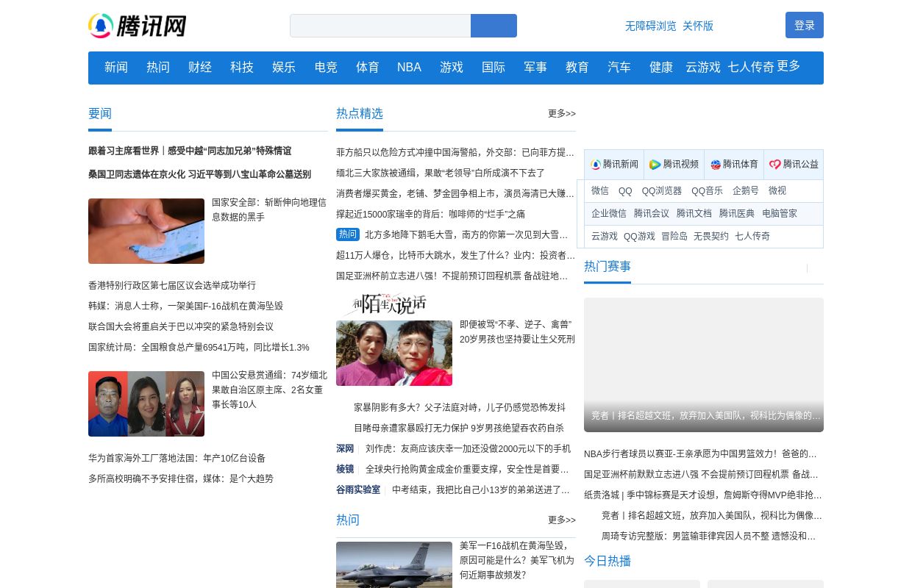
Task: Open the 国家安全部 phone map thumbnail
Action: coord(146,231)
